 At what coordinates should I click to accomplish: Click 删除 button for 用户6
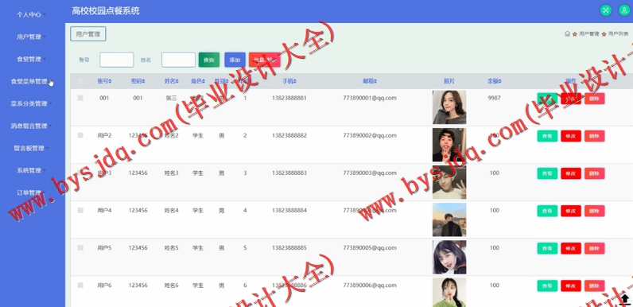pyautogui.click(x=594, y=286)
